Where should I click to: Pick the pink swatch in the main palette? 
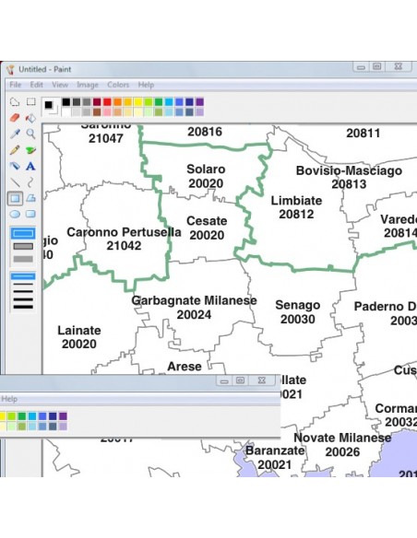[x=107, y=111]
